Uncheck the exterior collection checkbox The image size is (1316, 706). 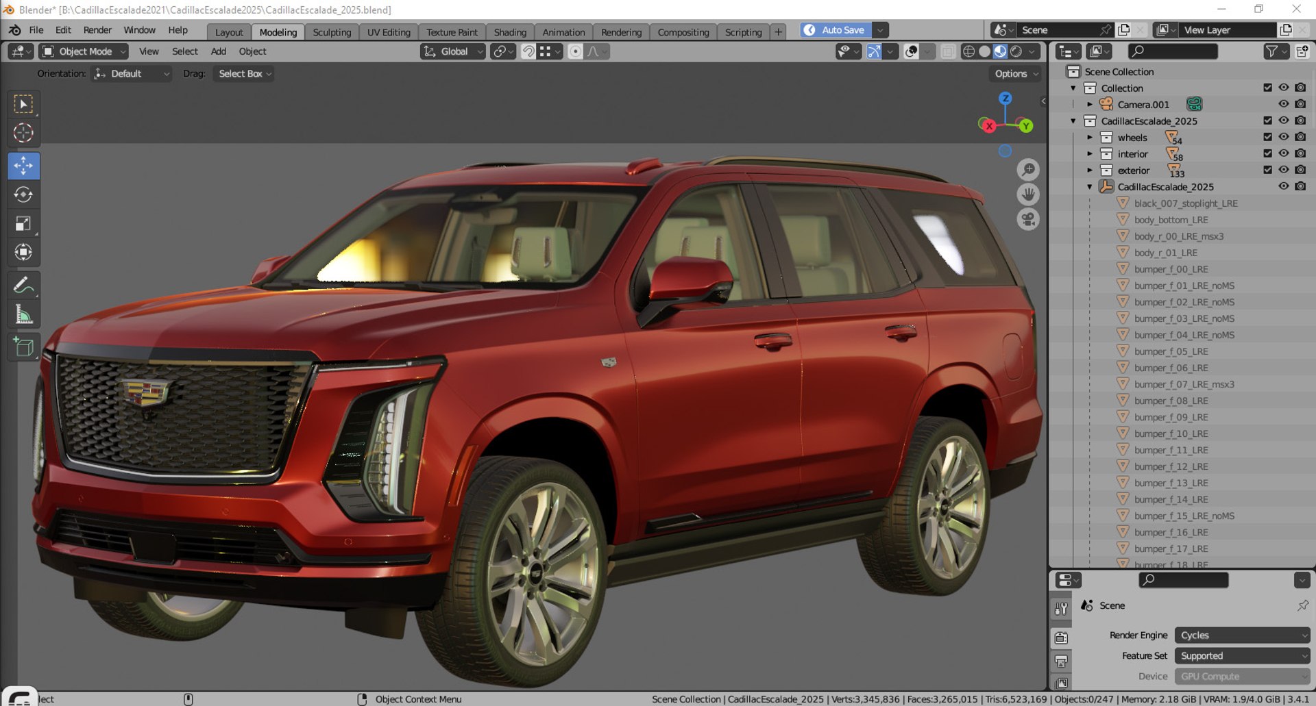point(1267,170)
